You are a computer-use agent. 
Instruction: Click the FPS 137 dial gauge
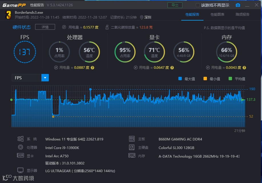click(25, 52)
